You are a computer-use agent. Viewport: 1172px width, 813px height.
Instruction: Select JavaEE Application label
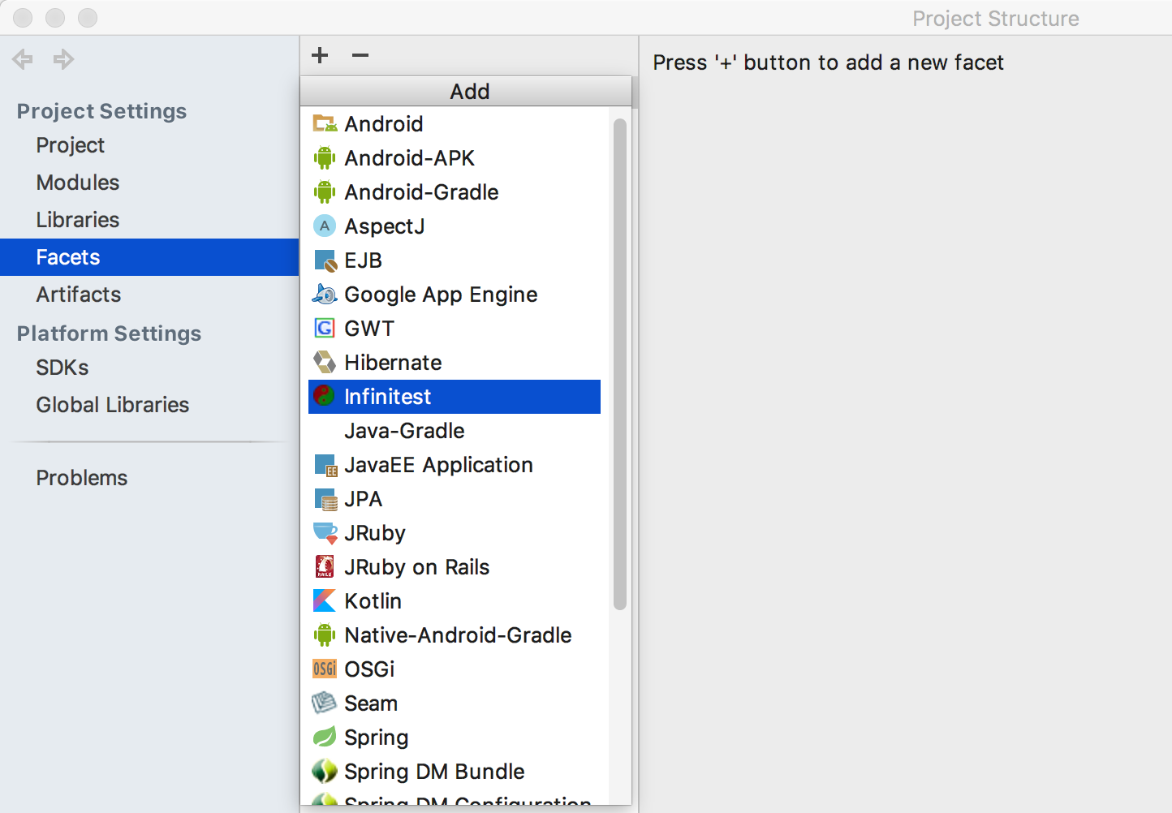[x=439, y=465]
